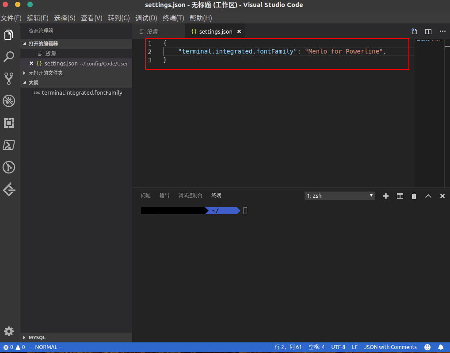Select terminal.integrated.fontFamily in outline

point(76,93)
